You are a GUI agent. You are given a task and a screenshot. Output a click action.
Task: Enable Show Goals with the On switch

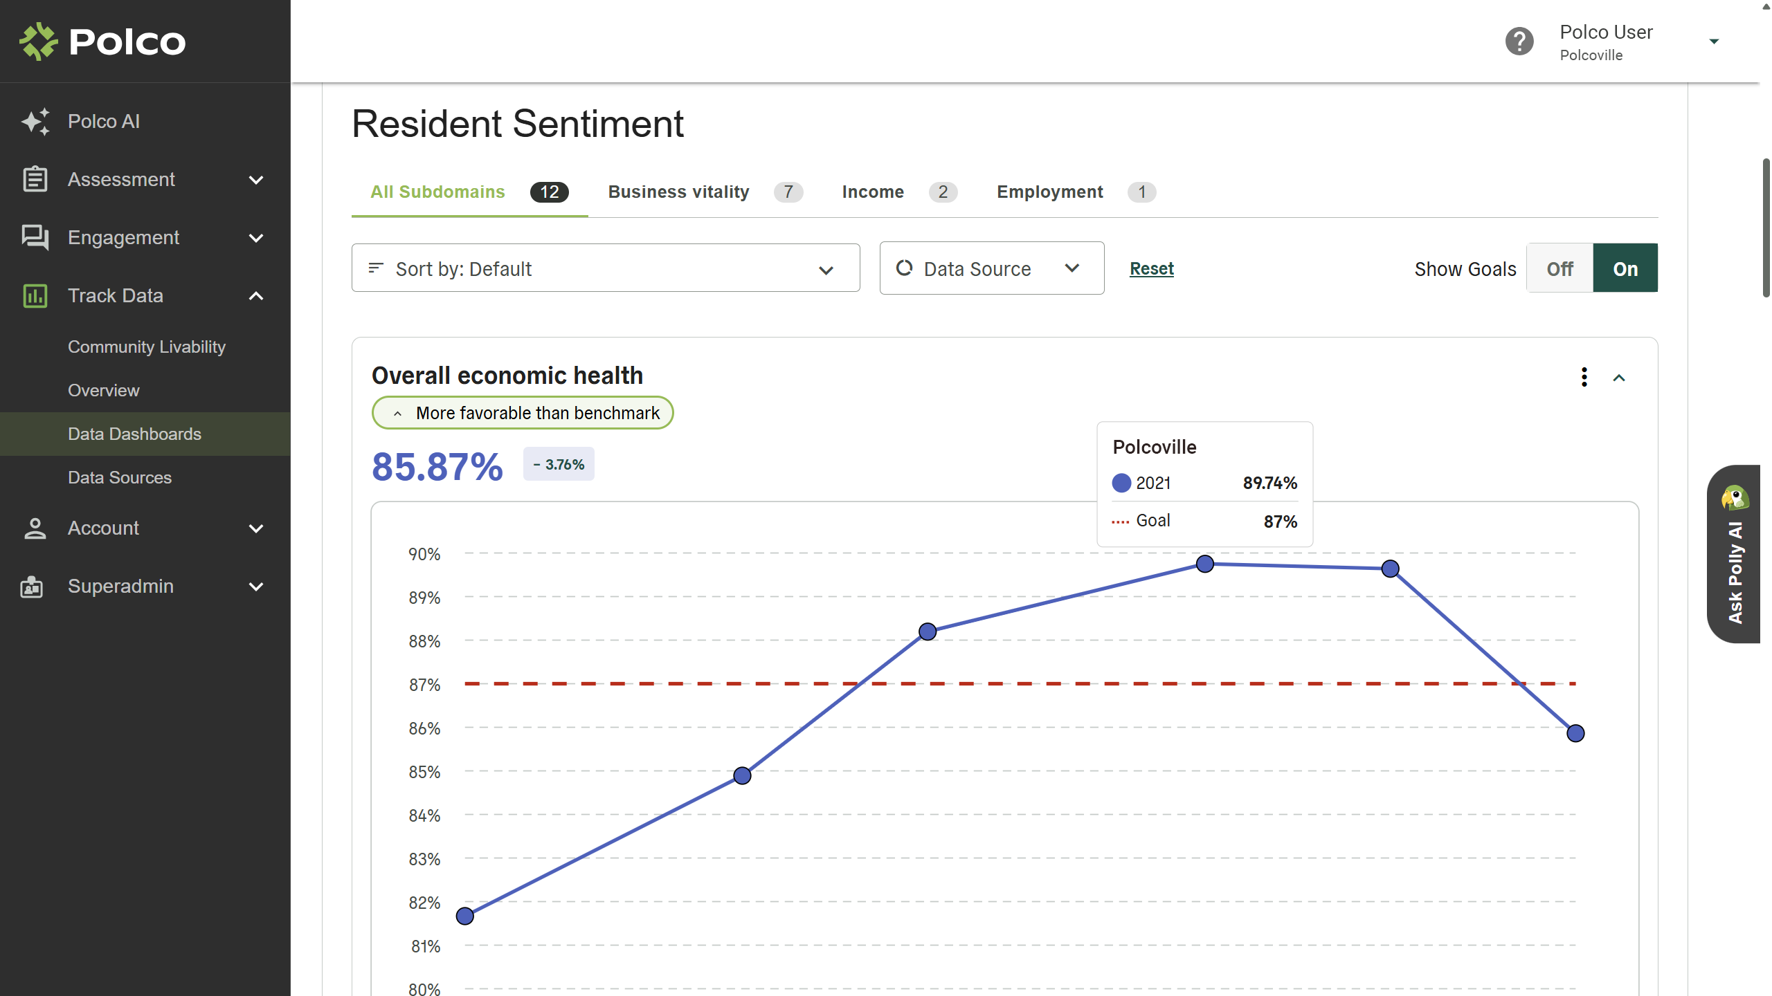1626,268
